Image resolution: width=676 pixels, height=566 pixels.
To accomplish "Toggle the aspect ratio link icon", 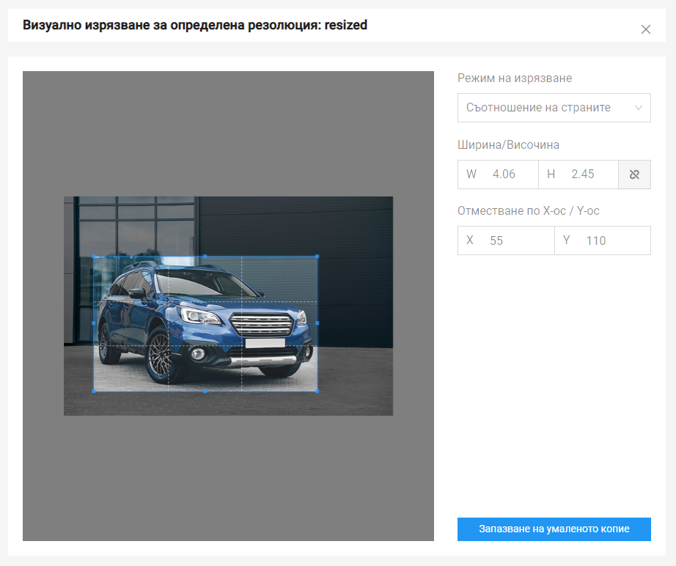I will [634, 174].
